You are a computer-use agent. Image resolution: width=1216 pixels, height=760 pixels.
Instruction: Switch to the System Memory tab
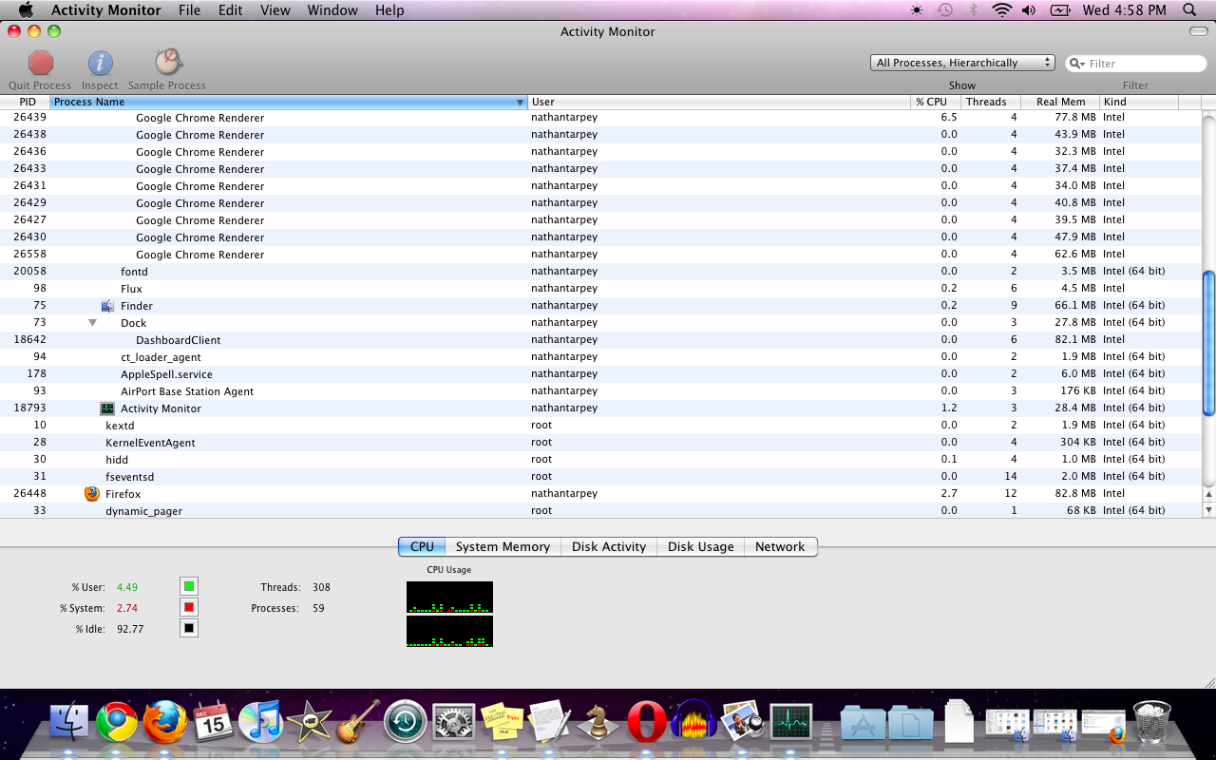coord(503,547)
